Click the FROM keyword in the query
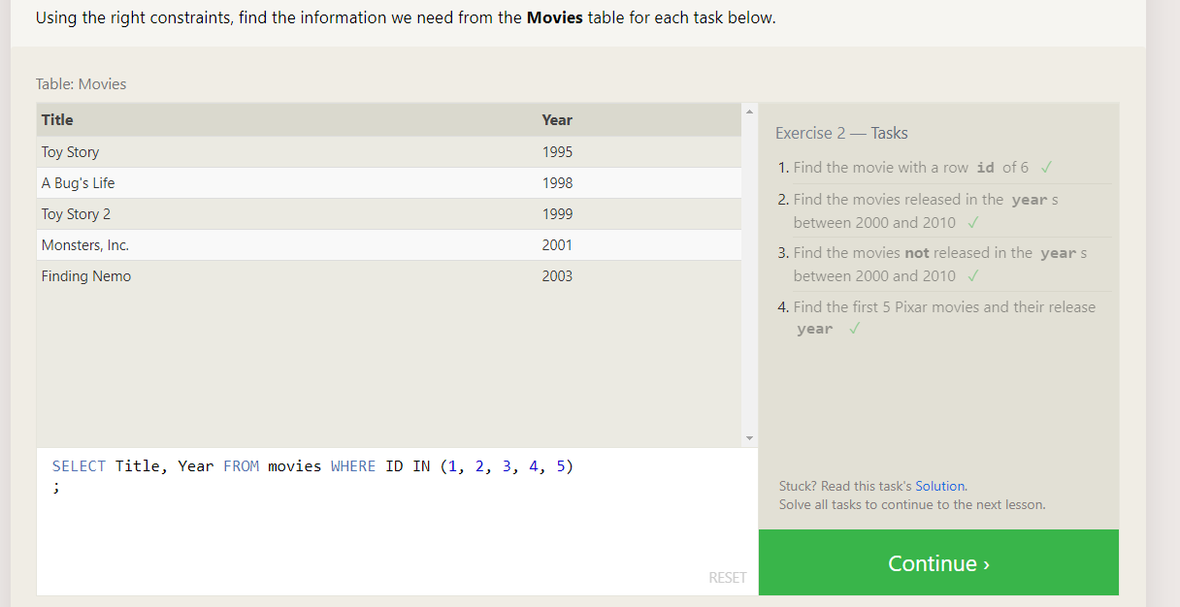 click(241, 466)
